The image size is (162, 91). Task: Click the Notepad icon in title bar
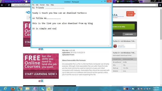pos(33,2)
